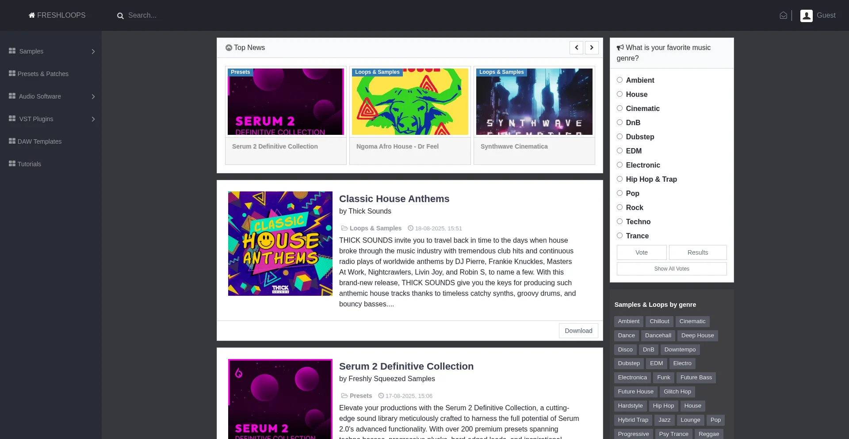
Task: Open the Serum 2 Definitive Collection article title
Action: click(x=406, y=366)
